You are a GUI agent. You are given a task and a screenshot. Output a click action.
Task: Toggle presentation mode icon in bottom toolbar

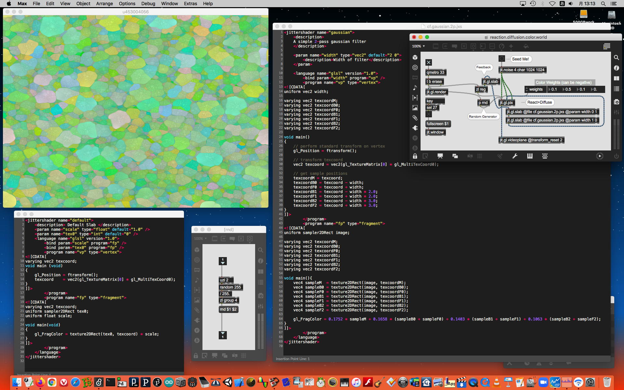(440, 156)
